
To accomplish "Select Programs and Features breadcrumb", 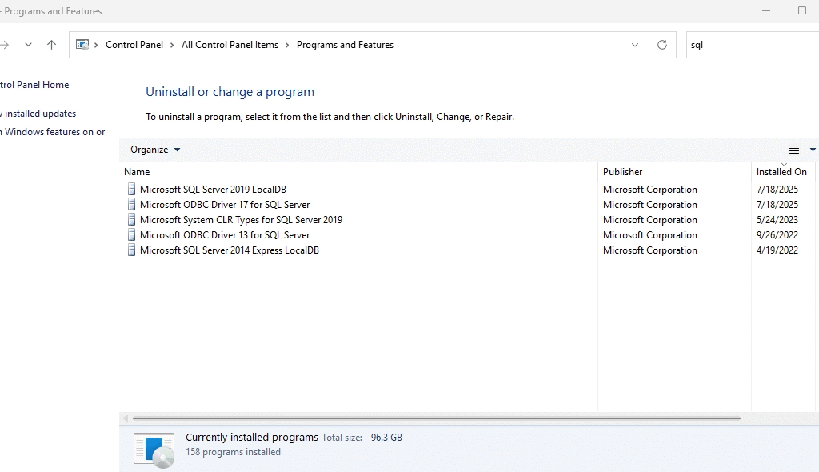I will coord(345,45).
